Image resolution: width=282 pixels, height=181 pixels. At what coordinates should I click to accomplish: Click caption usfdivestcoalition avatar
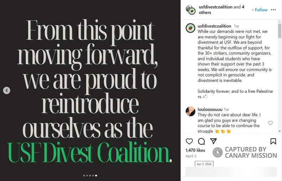click(190, 28)
